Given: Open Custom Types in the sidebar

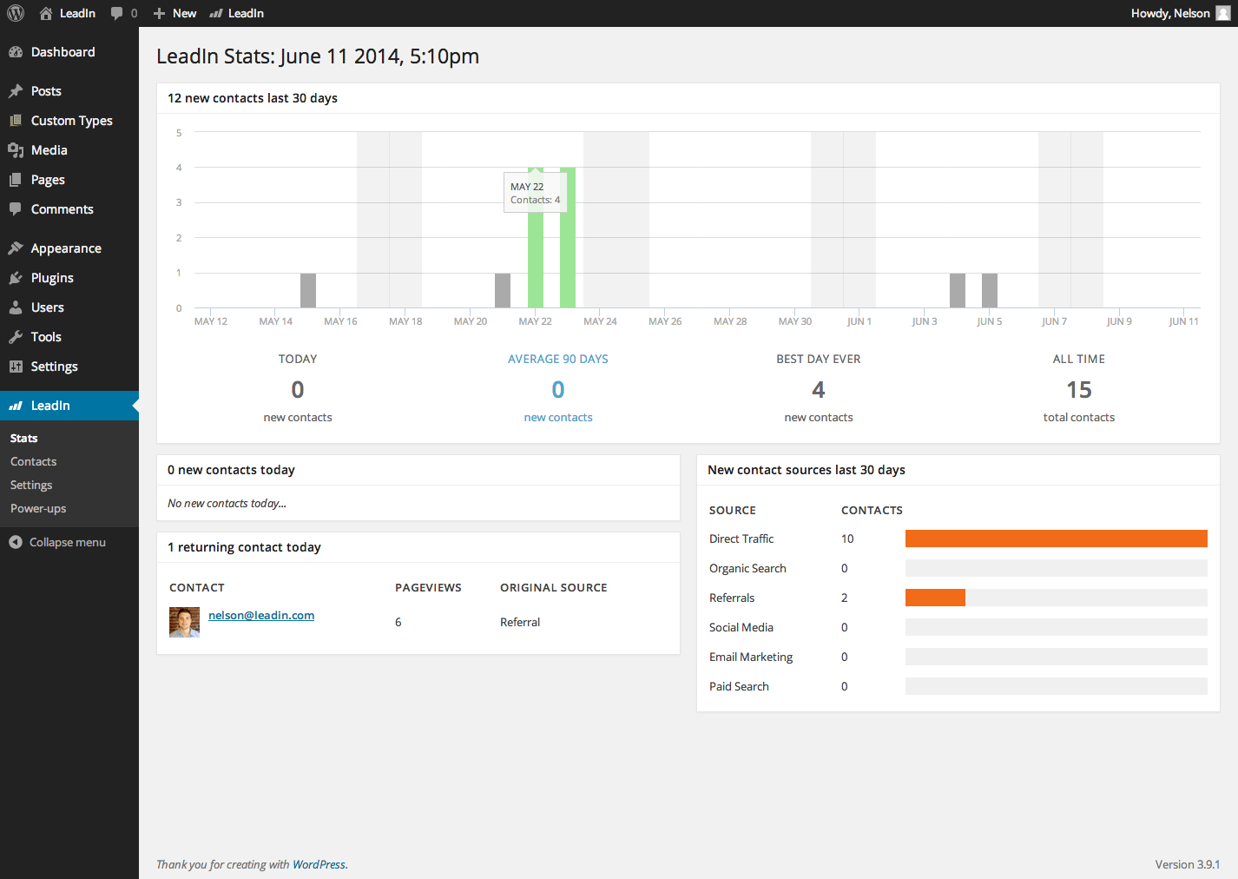Looking at the screenshot, I should click(71, 121).
